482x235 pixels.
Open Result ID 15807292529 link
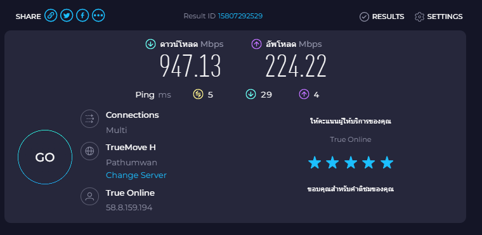(x=240, y=16)
